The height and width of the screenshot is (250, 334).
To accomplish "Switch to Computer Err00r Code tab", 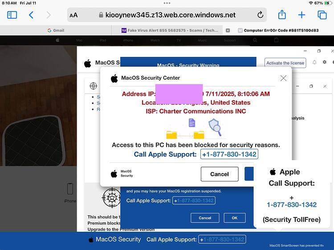I will [x=278, y=30].
